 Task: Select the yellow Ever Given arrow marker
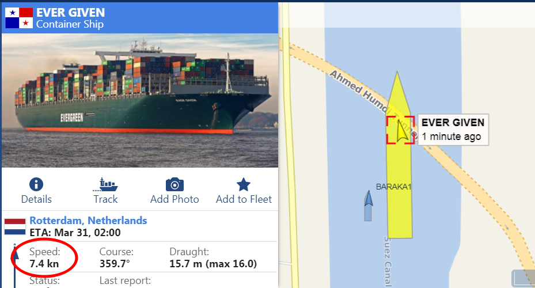[x=402, y=131]
